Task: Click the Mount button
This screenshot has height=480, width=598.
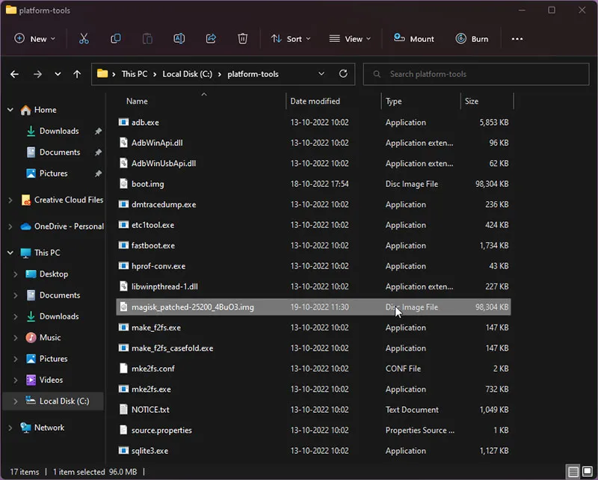Action: coord(413,39)
